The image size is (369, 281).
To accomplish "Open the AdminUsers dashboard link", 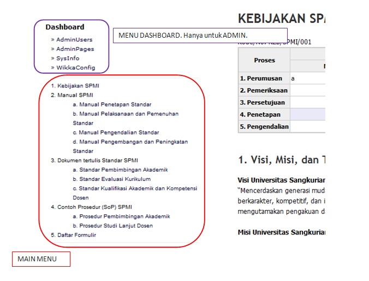I will point(74,39).
